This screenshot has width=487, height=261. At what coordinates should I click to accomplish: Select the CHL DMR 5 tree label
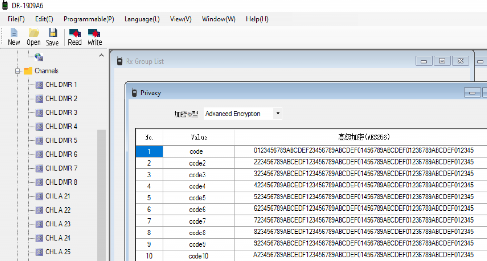[61, 140]
